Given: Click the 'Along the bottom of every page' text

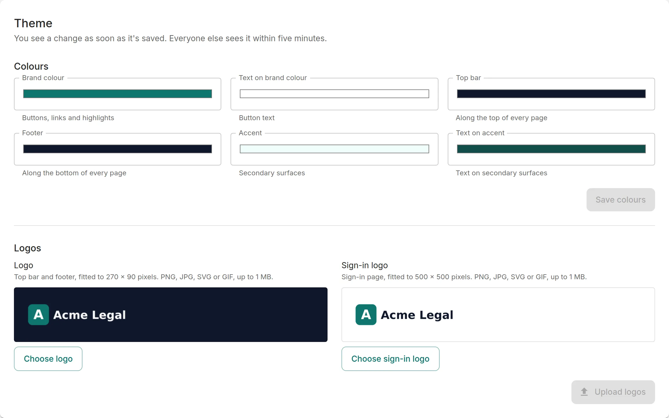Looking at the screenshot, I should pos(74,173).
